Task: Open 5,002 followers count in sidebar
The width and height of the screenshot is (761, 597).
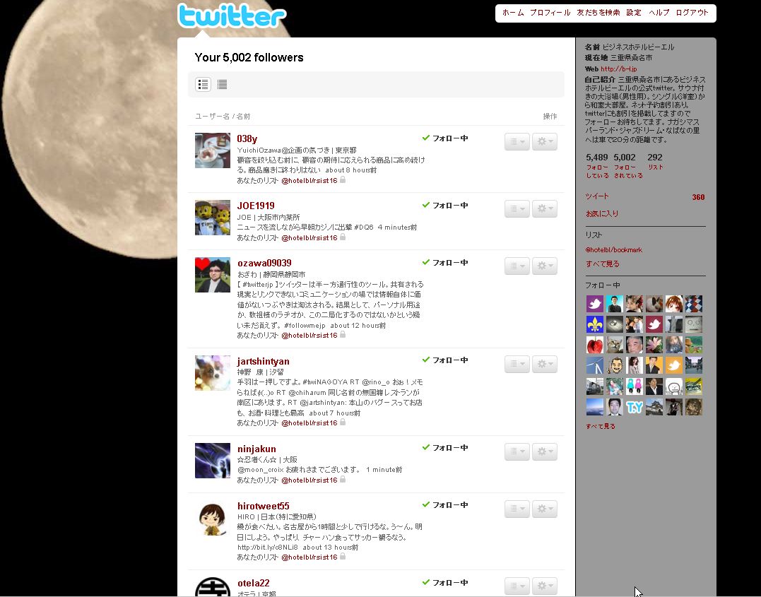Action: pos(627,165)
